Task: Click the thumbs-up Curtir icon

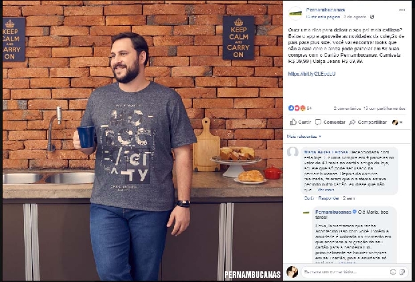Action: pyautogui.click(x=293, y=122)
